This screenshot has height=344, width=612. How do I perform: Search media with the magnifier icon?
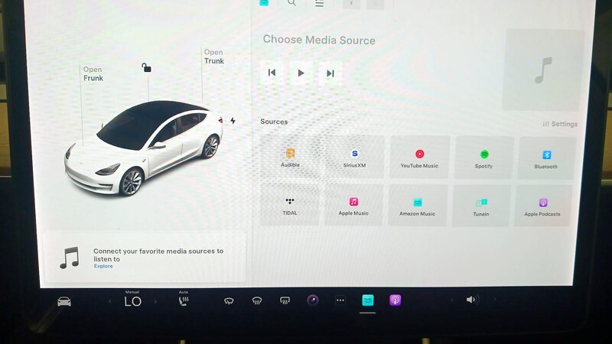coord(291,3)
